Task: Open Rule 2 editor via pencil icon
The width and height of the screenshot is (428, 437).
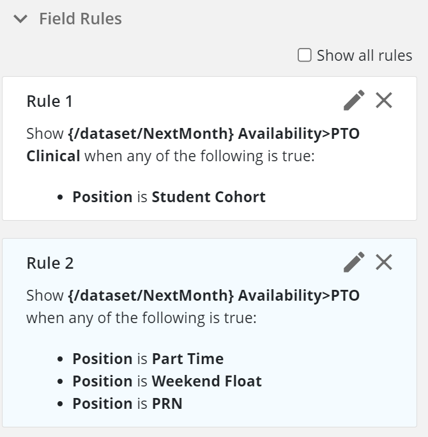Action: [x=354, y=262]
